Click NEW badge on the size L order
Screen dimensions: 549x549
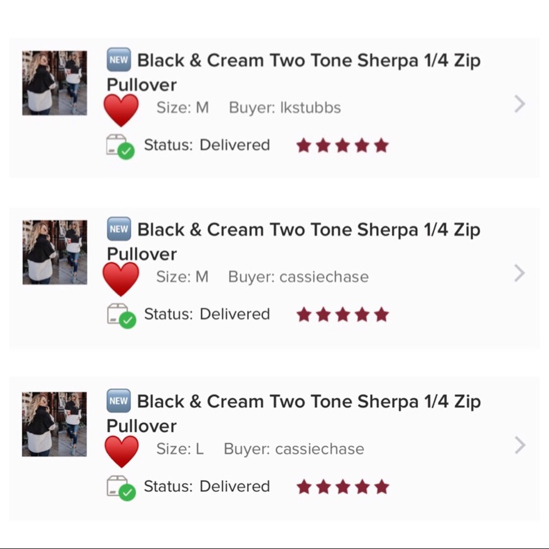pos(119,401)
